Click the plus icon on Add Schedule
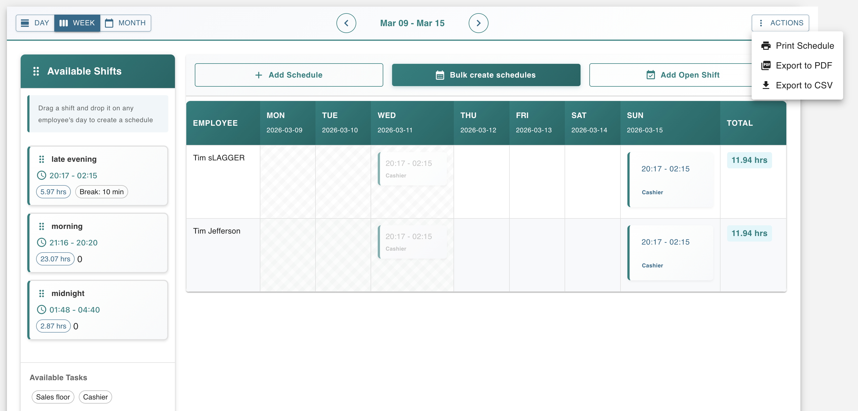 pos(258,75)
